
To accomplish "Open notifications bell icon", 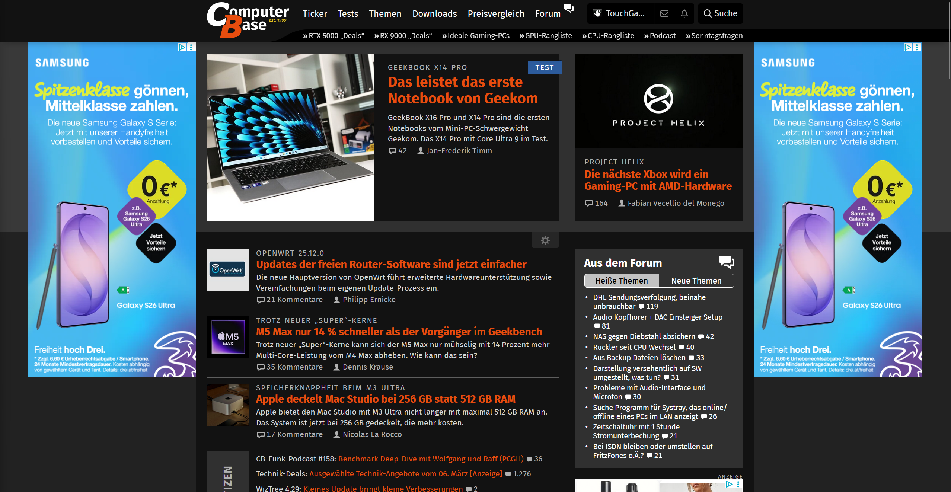I will [x=684, y=14].
